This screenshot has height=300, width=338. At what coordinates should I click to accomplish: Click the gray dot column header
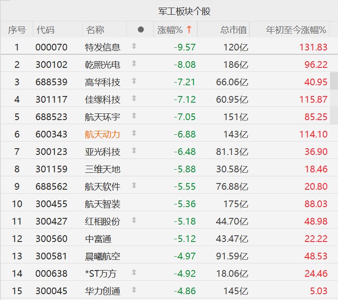tap(140, 29)
